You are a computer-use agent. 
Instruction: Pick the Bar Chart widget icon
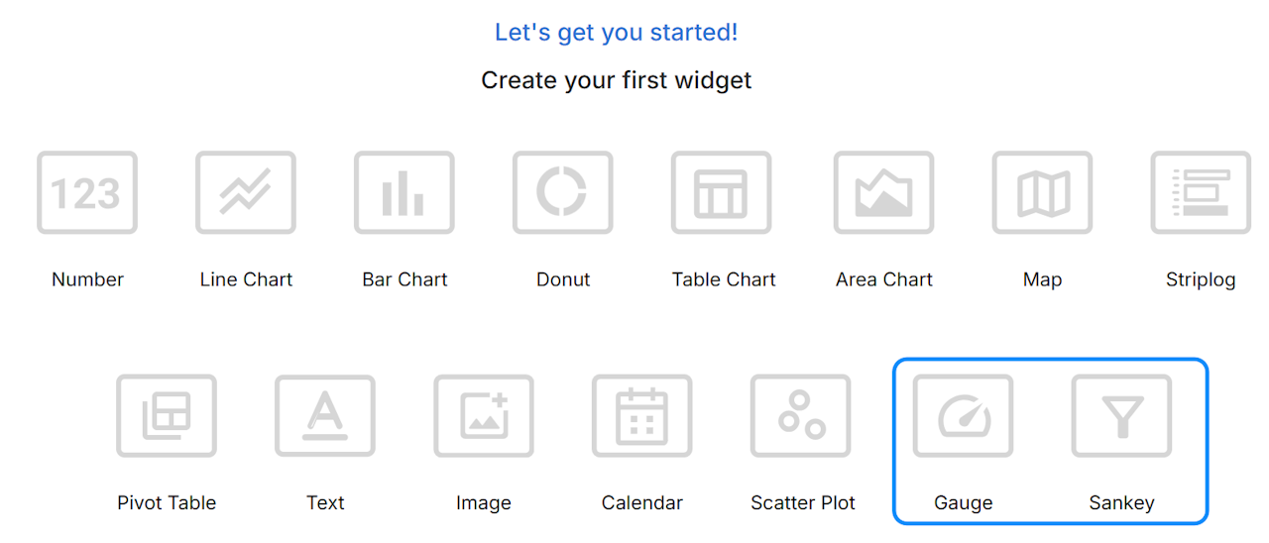(x=404, y=193)
